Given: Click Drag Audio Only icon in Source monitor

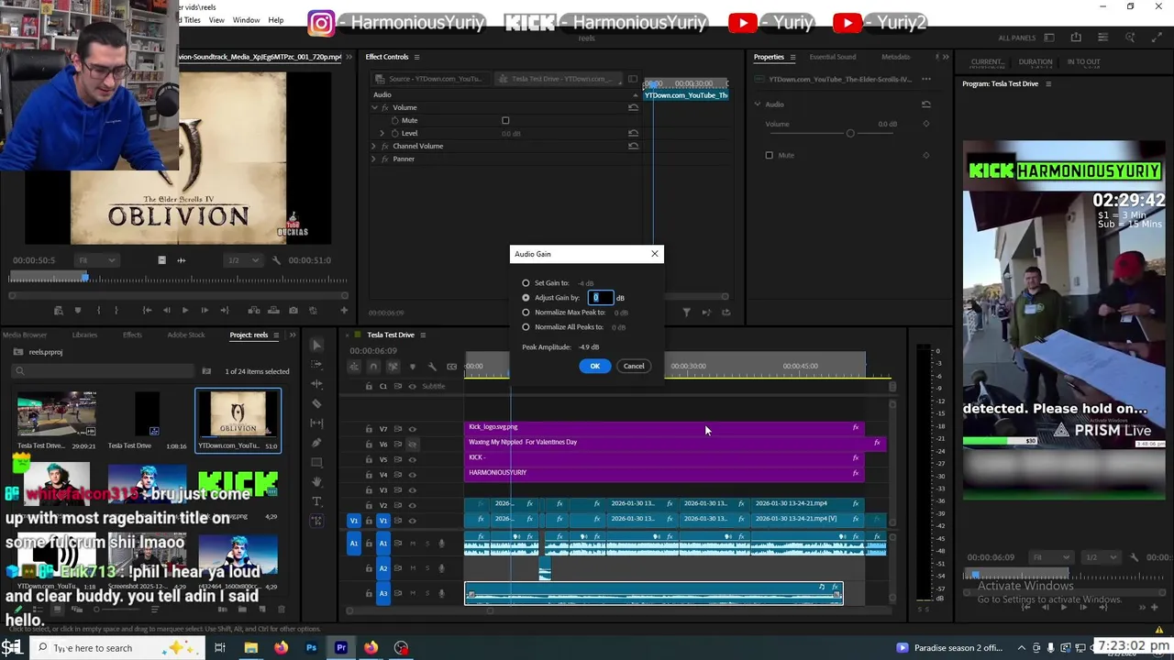Looking at the screenshot, I should tap(181, 260).
